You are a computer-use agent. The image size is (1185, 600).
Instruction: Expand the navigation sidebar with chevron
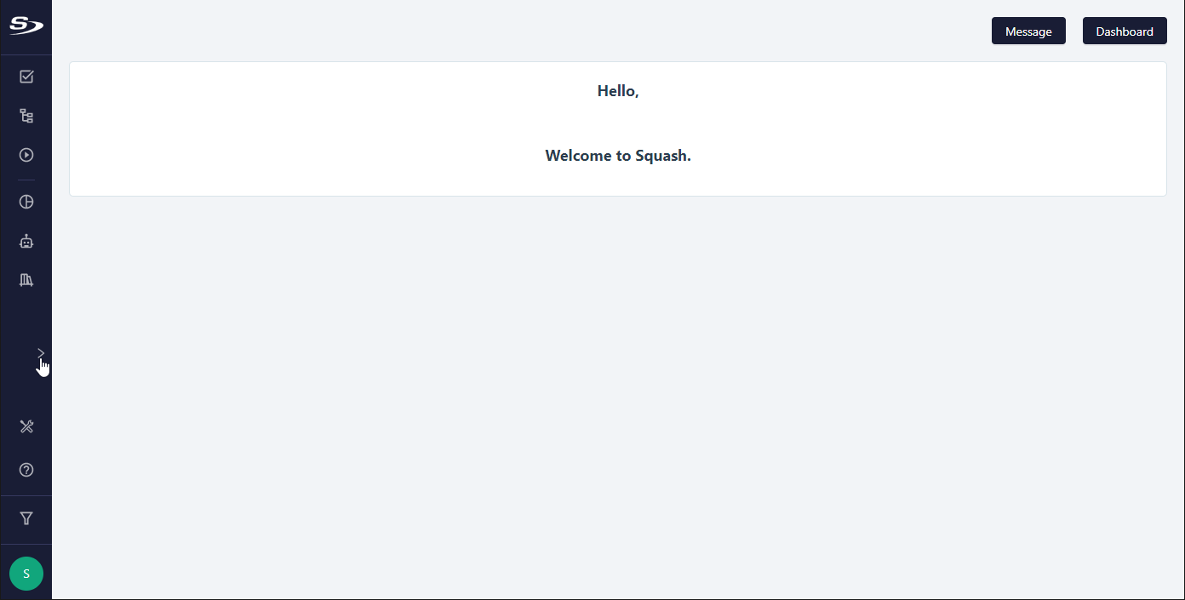click(x=41, y=352)
